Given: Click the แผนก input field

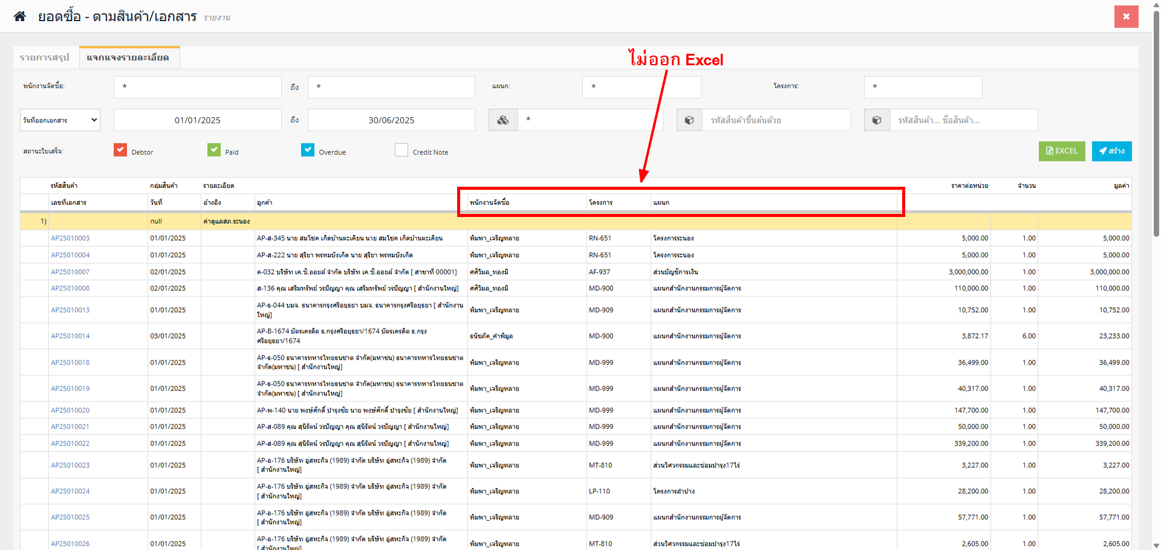Looking at the screenshot, I should [x=642, y=87].
